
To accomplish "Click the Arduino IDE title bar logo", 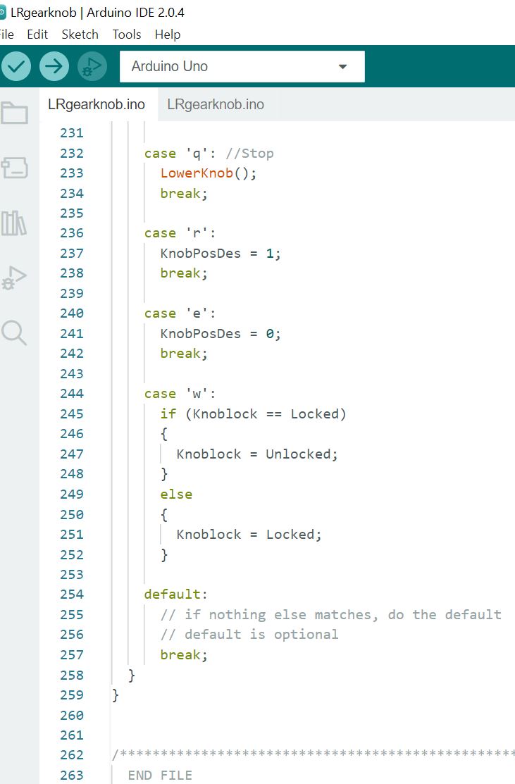I will click(x=3, y=13).
